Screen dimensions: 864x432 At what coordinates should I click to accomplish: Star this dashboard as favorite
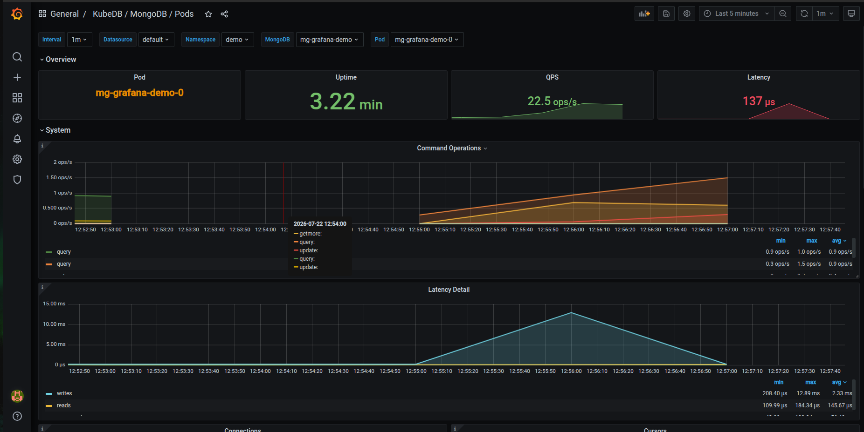pyautogui.click(x=208, y=14)
